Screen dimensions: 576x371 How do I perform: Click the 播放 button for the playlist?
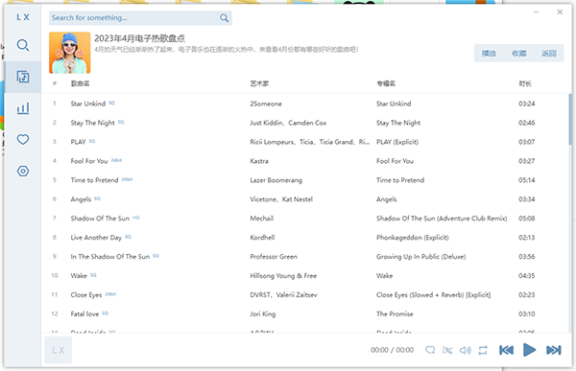(489, 54)
